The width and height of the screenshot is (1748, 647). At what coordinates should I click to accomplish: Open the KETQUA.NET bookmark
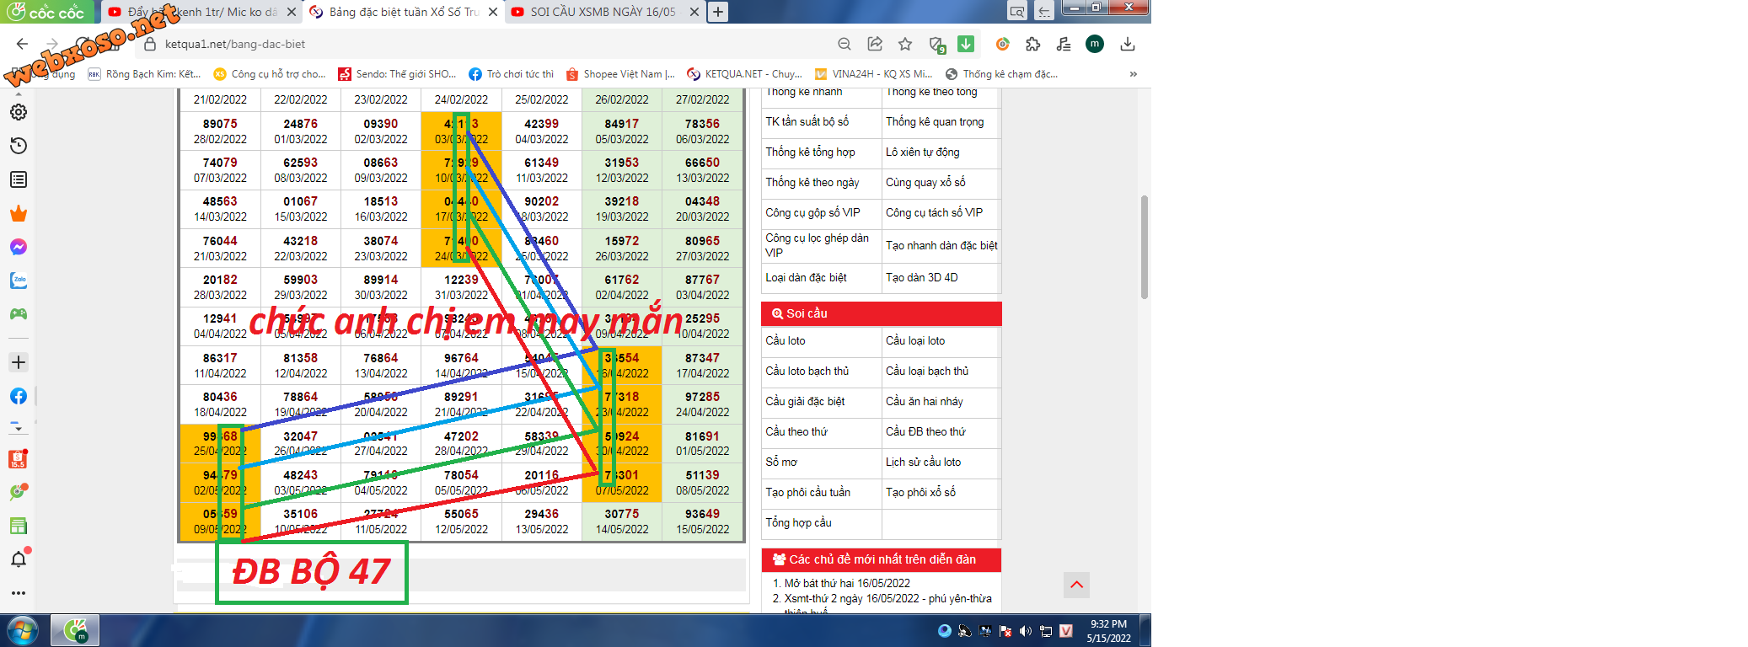744,74
